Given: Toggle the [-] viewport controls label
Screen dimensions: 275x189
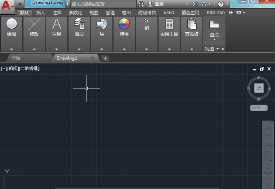Looking at the screenshot, I should pos(4,68).
